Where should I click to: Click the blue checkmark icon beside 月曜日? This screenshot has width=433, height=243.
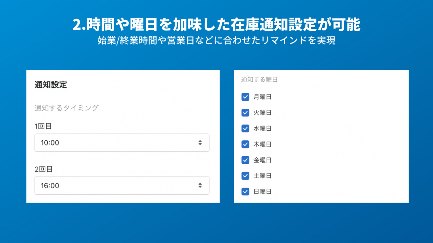[245, 97]
